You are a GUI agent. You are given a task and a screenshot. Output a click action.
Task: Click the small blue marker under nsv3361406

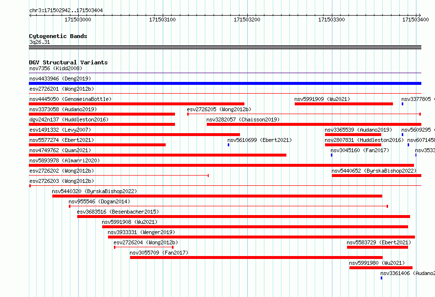(381, 278)
